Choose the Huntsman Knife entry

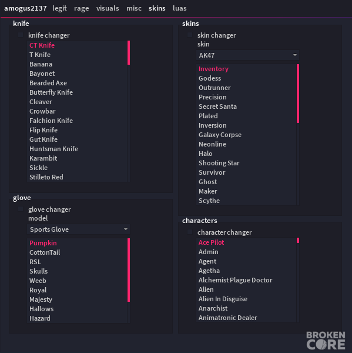tap(77, 149)
